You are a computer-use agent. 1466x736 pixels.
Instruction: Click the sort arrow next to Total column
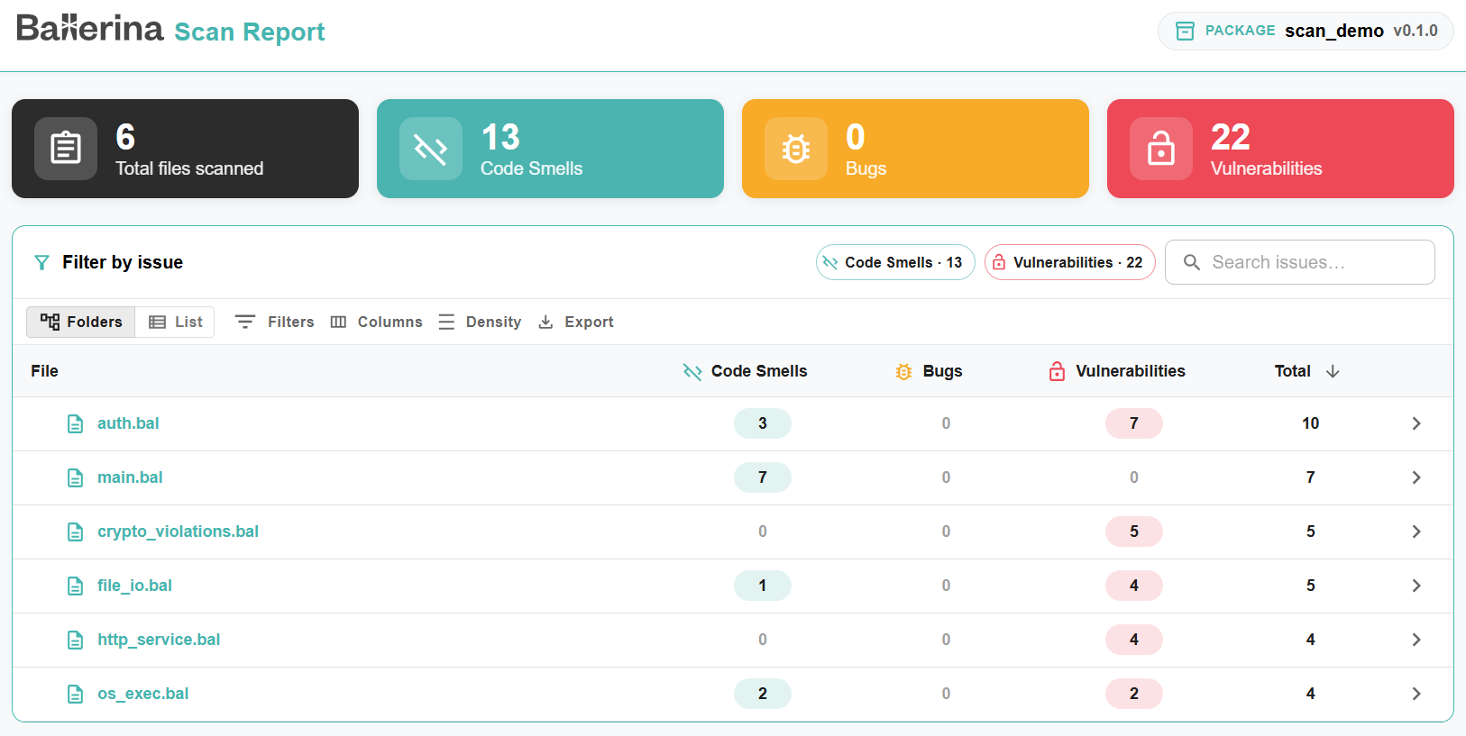coord(1333,371)
